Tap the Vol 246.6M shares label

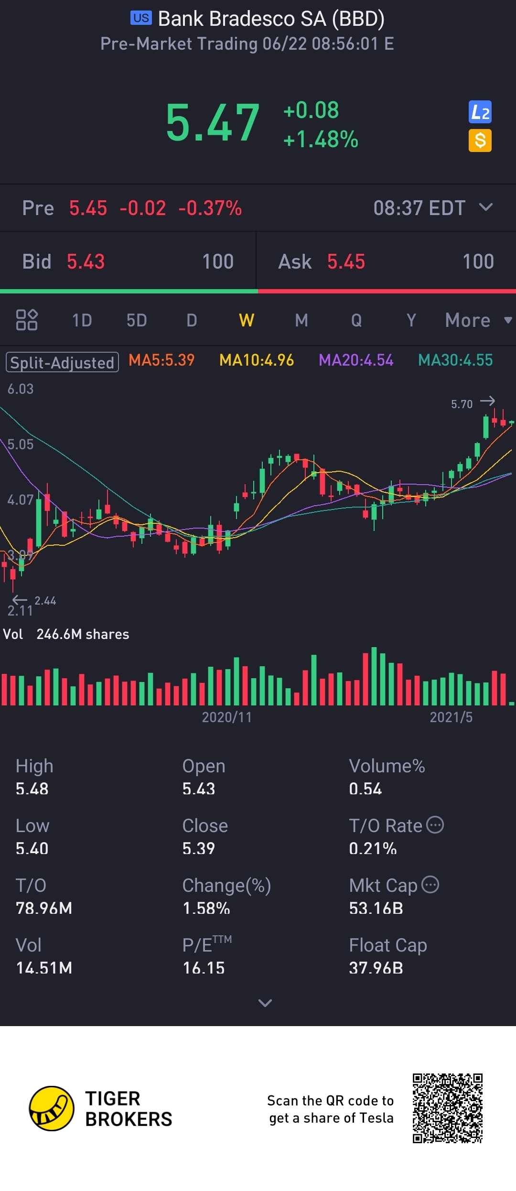click(66, 634)
